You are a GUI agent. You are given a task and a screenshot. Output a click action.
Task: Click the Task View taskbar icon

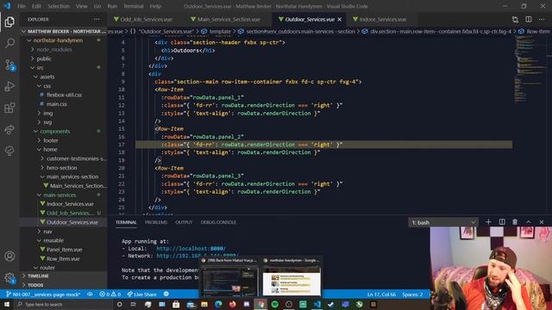coord(134,304)
